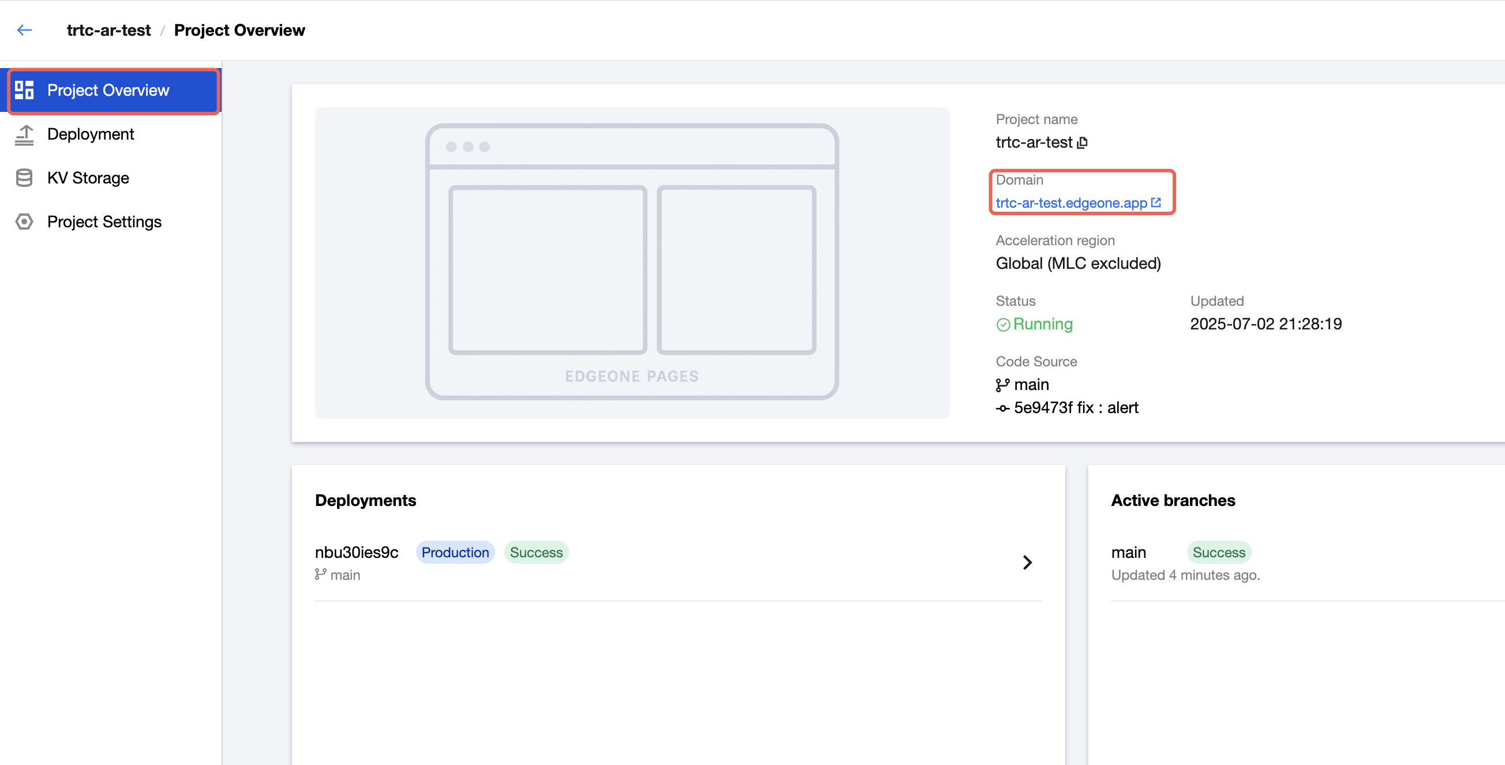
Task: Click the branch icon next to main
Action: [x=1002, y=385]
